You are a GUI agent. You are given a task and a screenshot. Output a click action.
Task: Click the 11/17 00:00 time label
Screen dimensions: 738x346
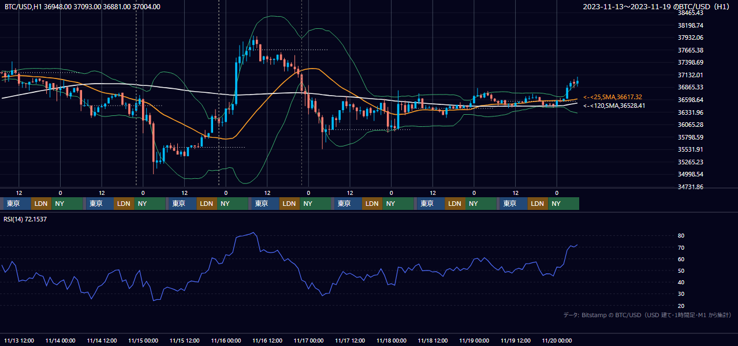(x=309, y=340)
